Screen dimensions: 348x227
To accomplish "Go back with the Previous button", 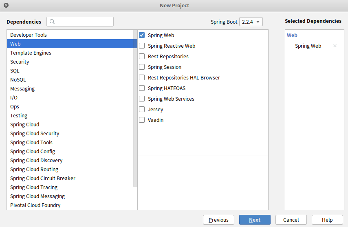I will coord(218,220).
